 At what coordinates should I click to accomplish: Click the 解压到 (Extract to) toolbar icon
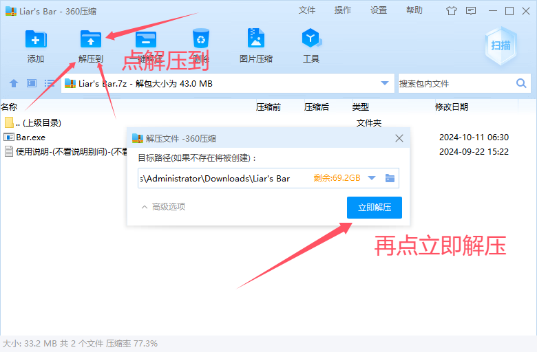pos(91,39)
